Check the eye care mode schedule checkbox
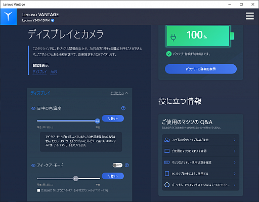 click(38, 190)
